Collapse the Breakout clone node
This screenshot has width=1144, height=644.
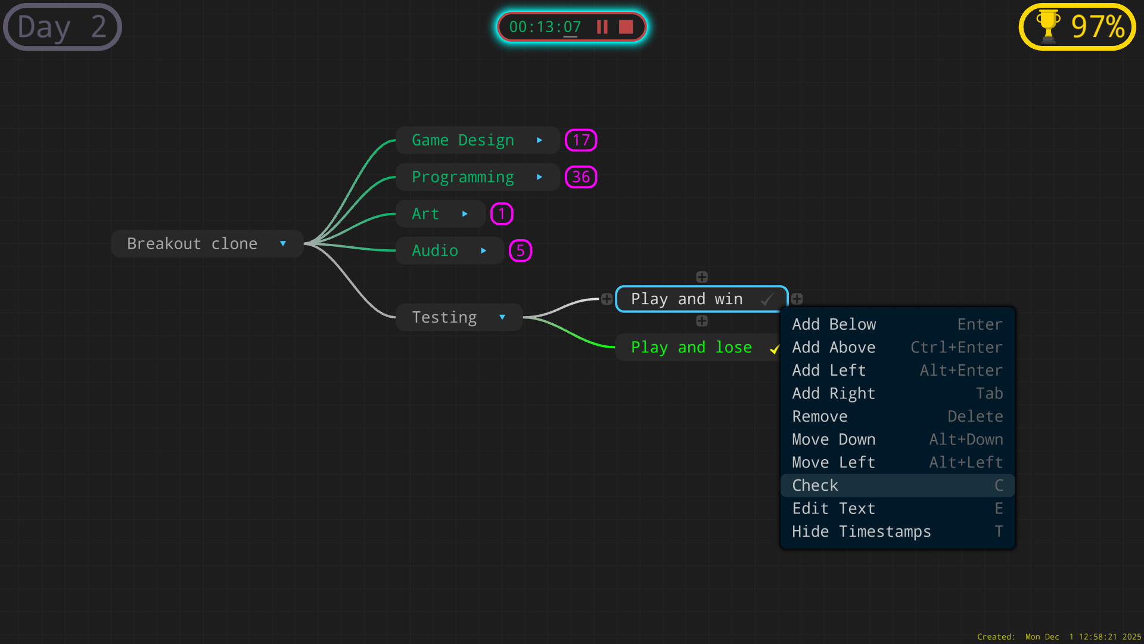283,243
